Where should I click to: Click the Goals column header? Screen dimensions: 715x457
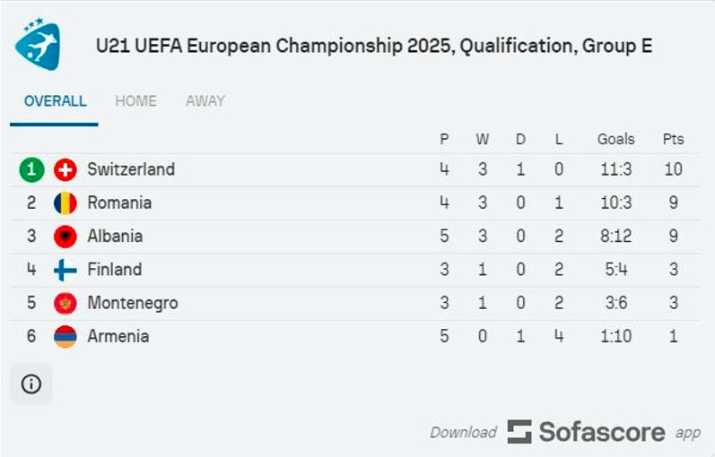coord(616,139)
